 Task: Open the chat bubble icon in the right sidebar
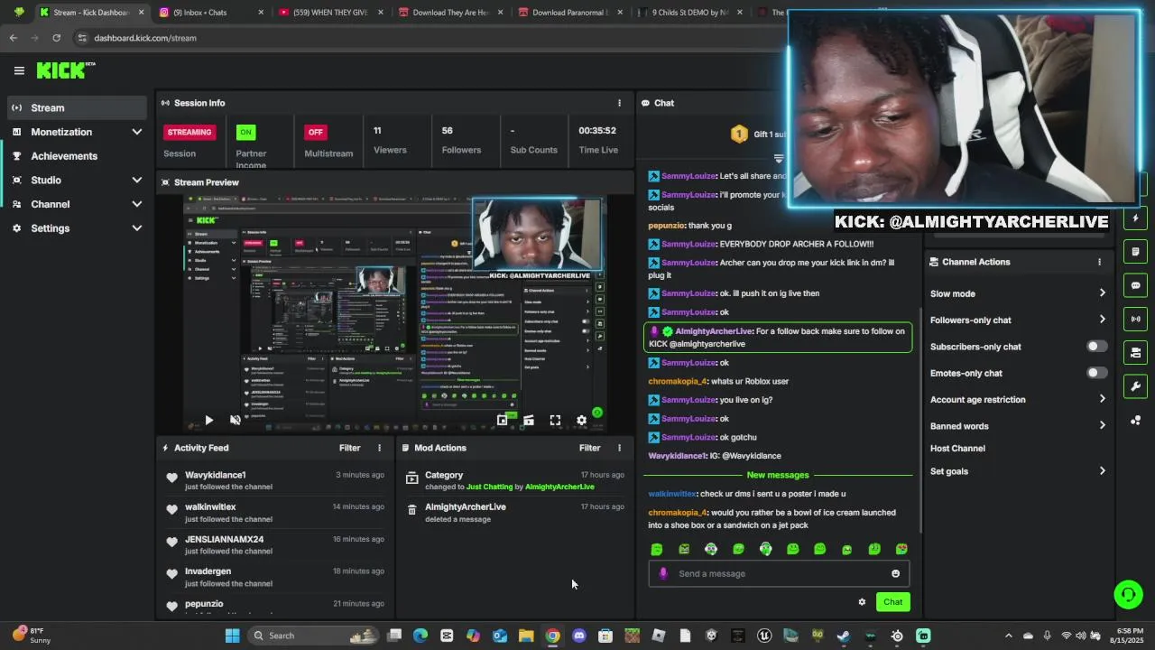[x=1135, y=285]
